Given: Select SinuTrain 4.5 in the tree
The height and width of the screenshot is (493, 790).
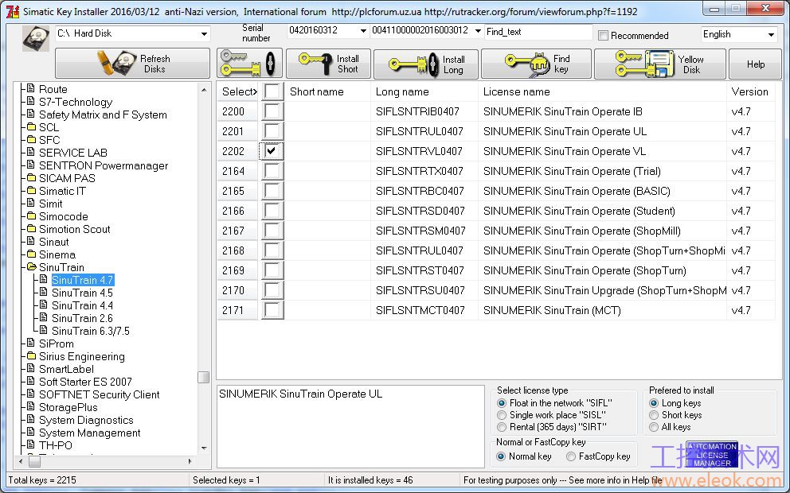Looking at the screenshot, I should click(x=82, y=293).
